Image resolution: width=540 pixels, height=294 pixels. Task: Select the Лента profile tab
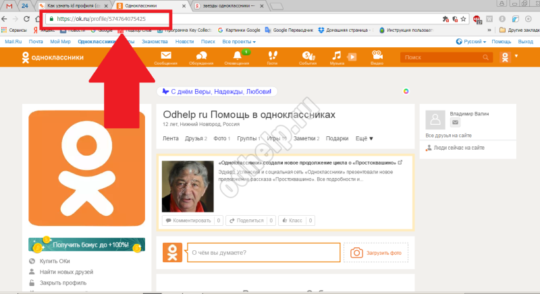point(171,139)
